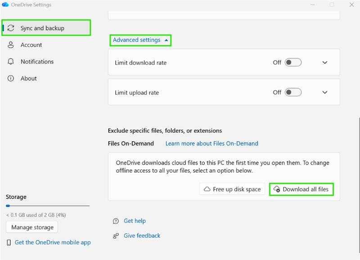The width and height of the screenshot is (360, 260).
Task: Click the Notifications bell icon
Action: (11, 62)
